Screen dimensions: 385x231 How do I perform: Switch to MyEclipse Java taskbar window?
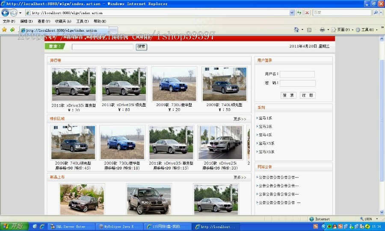(x=120, y=227)
